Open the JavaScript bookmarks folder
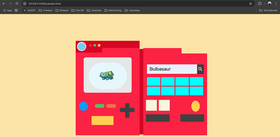Image resolution: width=280 pixels, height=137 pixels. (94, 10)
